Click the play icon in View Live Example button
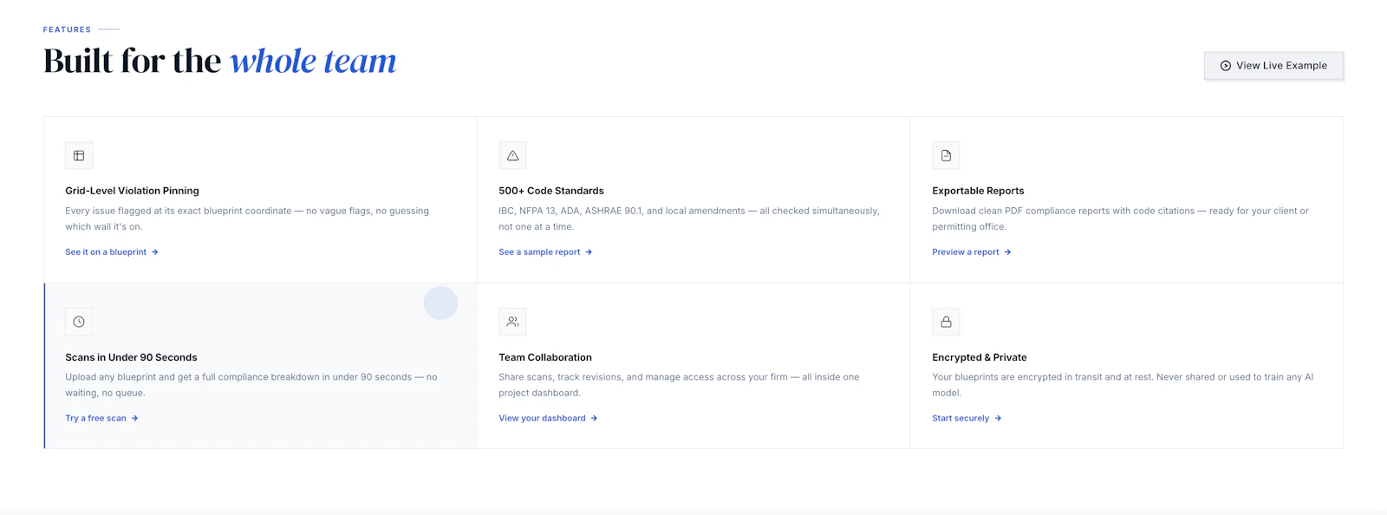The image size is (1387, 515). [x=1226, y=66]
